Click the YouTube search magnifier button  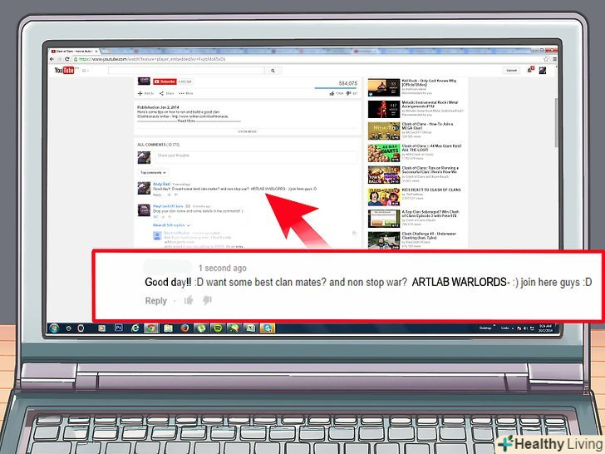tap(273, 71)
